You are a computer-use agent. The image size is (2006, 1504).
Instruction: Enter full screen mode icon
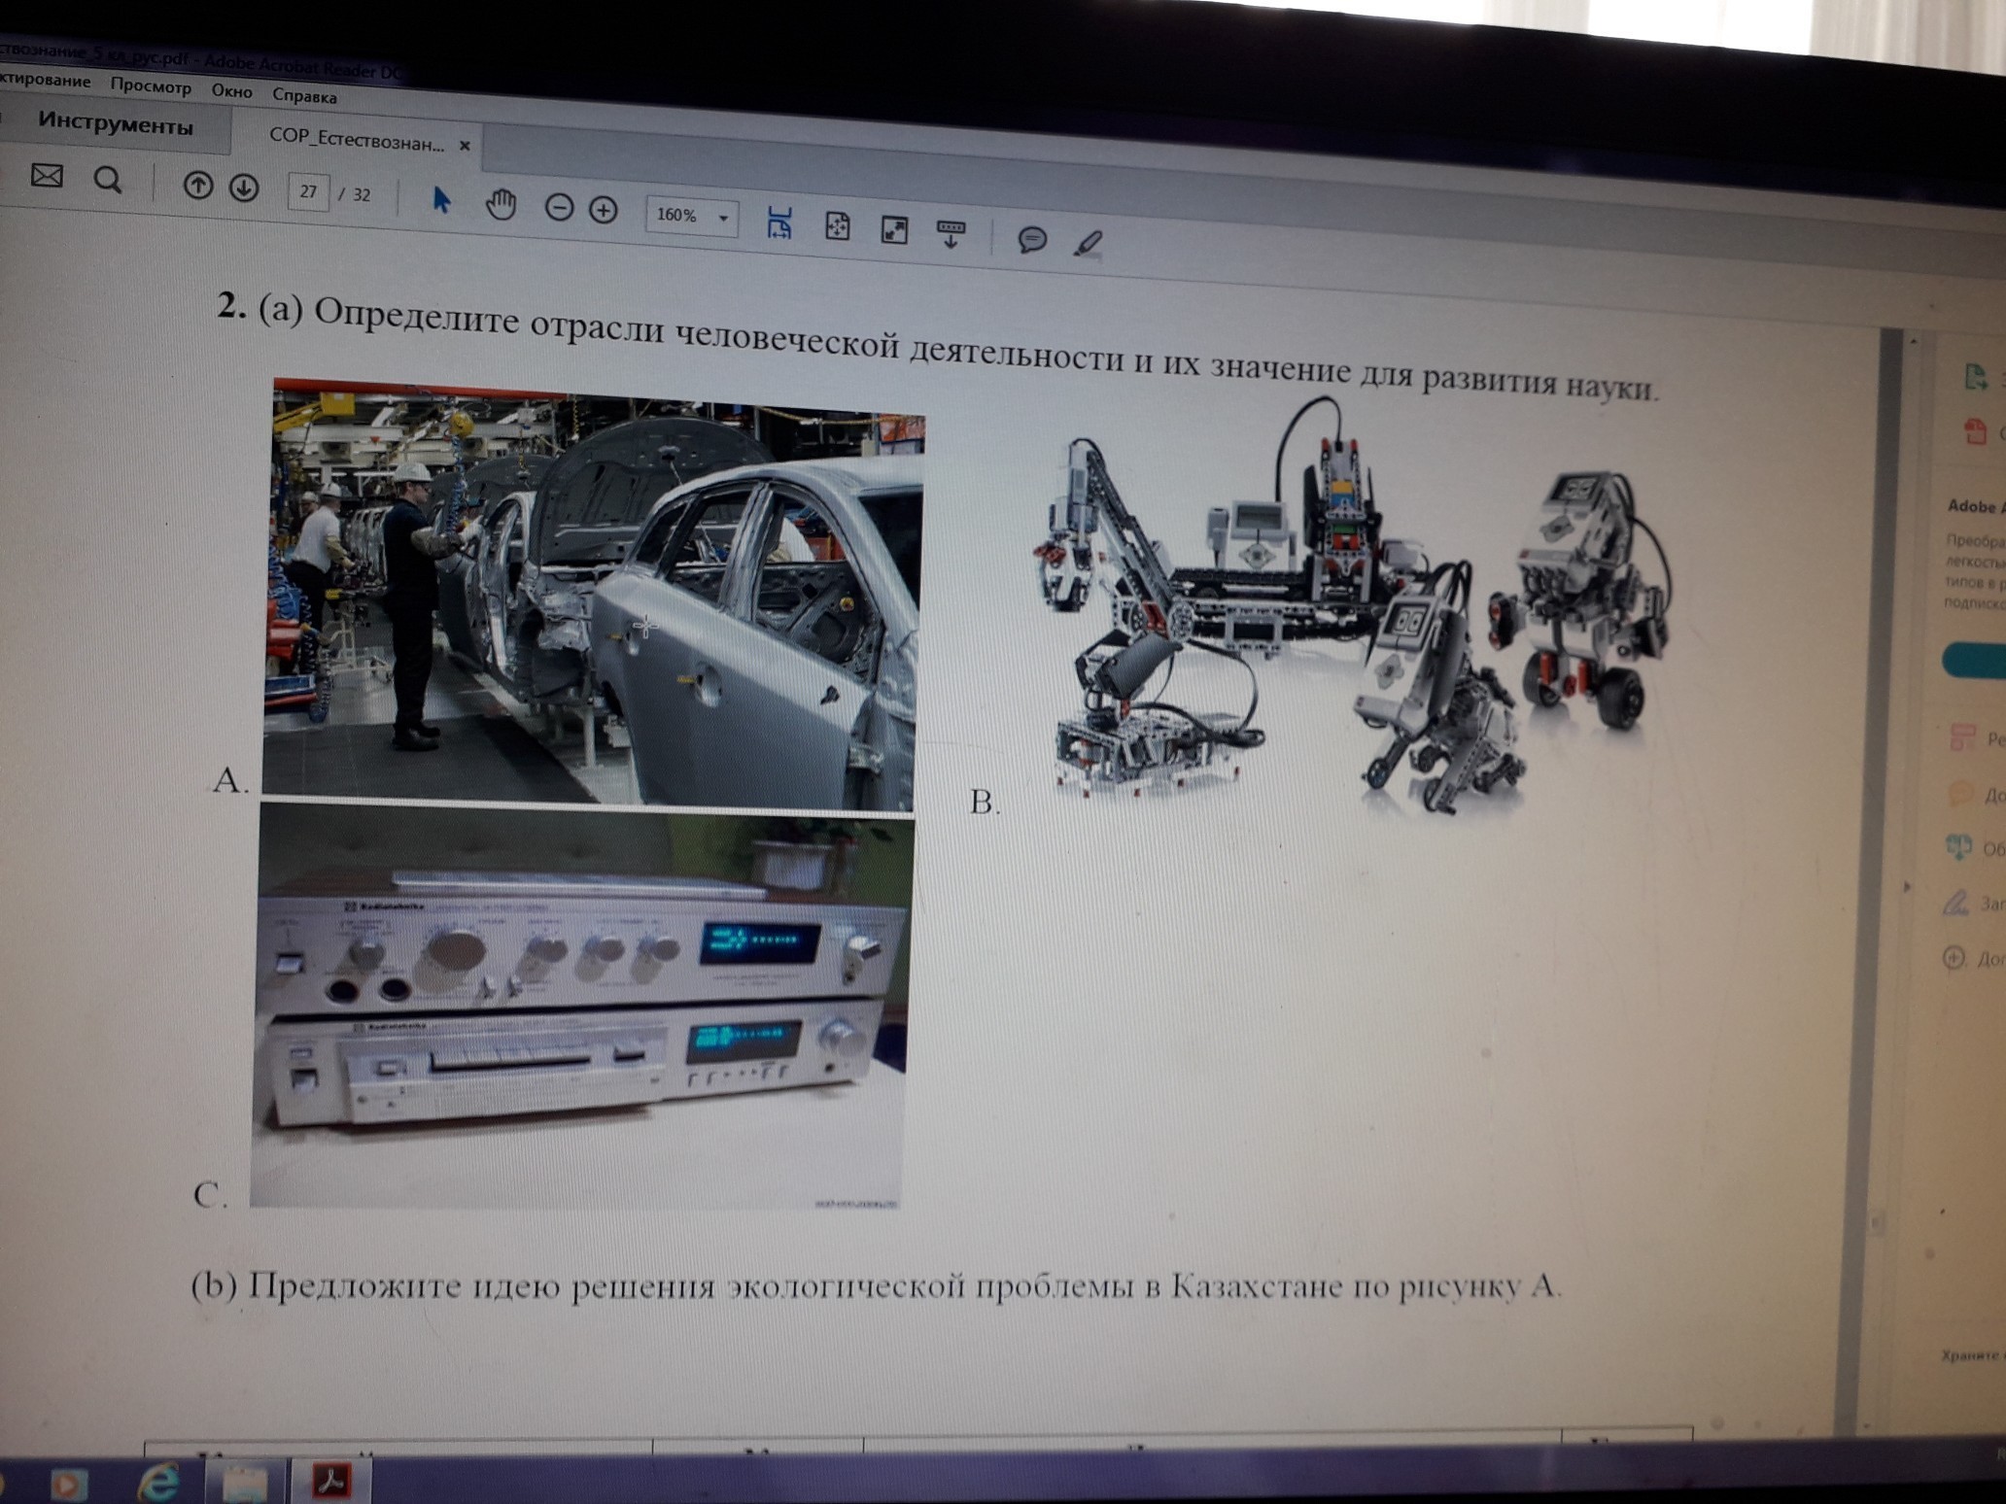(894, 229)
